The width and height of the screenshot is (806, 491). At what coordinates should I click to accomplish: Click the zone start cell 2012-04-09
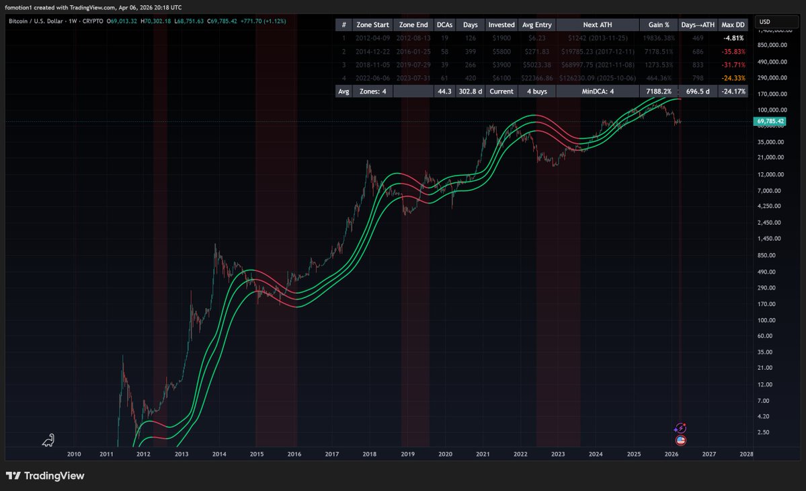click(372, 38)
